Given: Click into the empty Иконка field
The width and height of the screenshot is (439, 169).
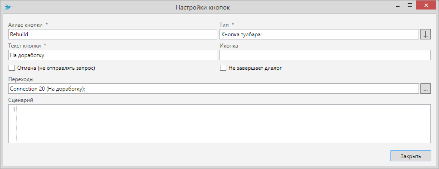Looking at the screenshot, I should pyautogui.click(x=325, y=55).
